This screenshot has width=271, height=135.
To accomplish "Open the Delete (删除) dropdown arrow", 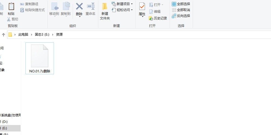I will tap(79, 17).
